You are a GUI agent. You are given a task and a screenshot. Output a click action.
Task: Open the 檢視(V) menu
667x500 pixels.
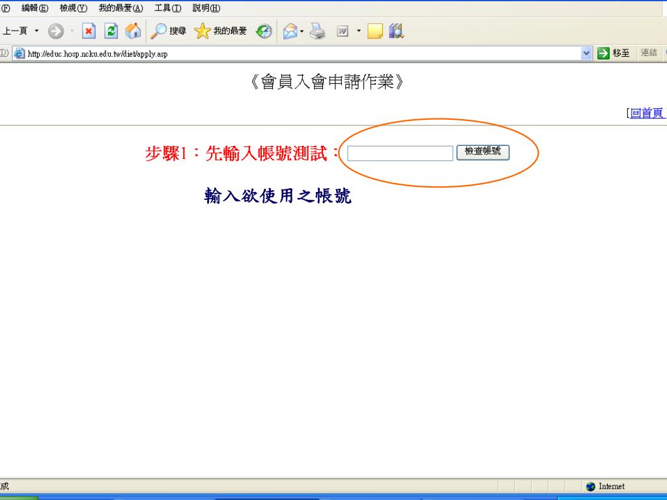pyautogui.click(x=73, y=8)
